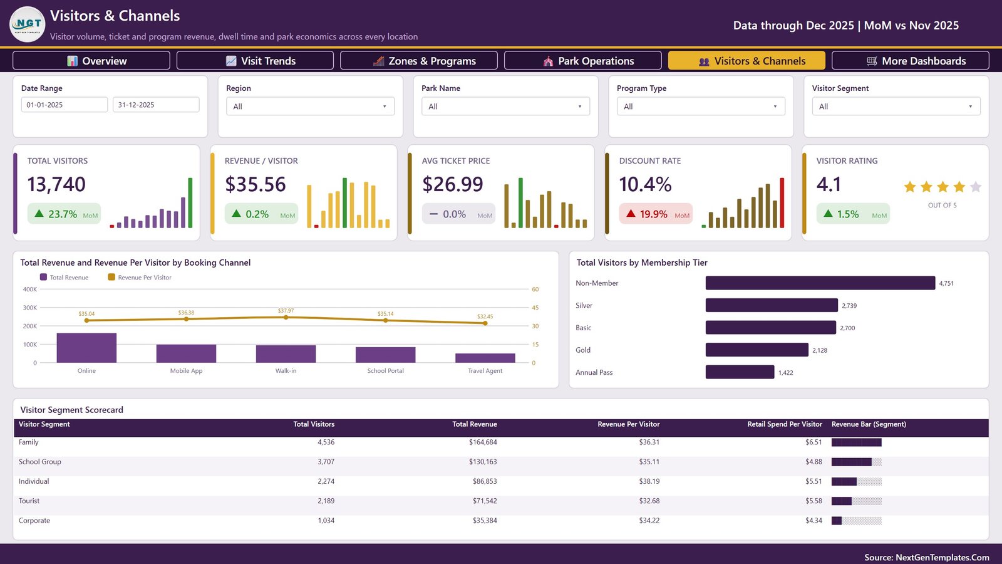Viewport: 1002px width, 564px height.
Task: Open the Region dropdown
Action: coord(311,107)
